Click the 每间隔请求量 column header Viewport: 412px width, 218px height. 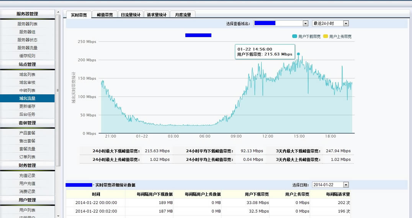pos(330,194)
